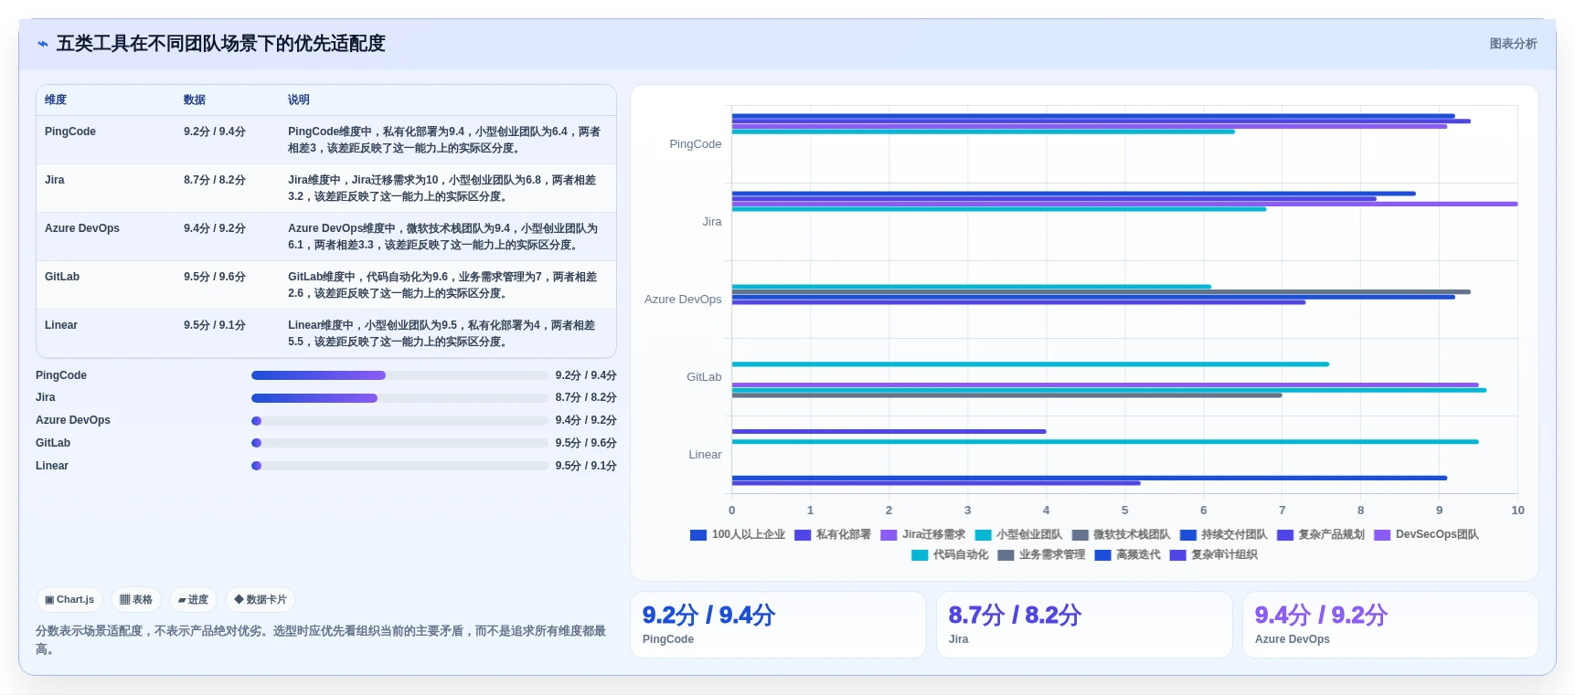Click the Jira label on the chart's Y axis
This screenshot has height=695, width=1575.
point(712,222)
